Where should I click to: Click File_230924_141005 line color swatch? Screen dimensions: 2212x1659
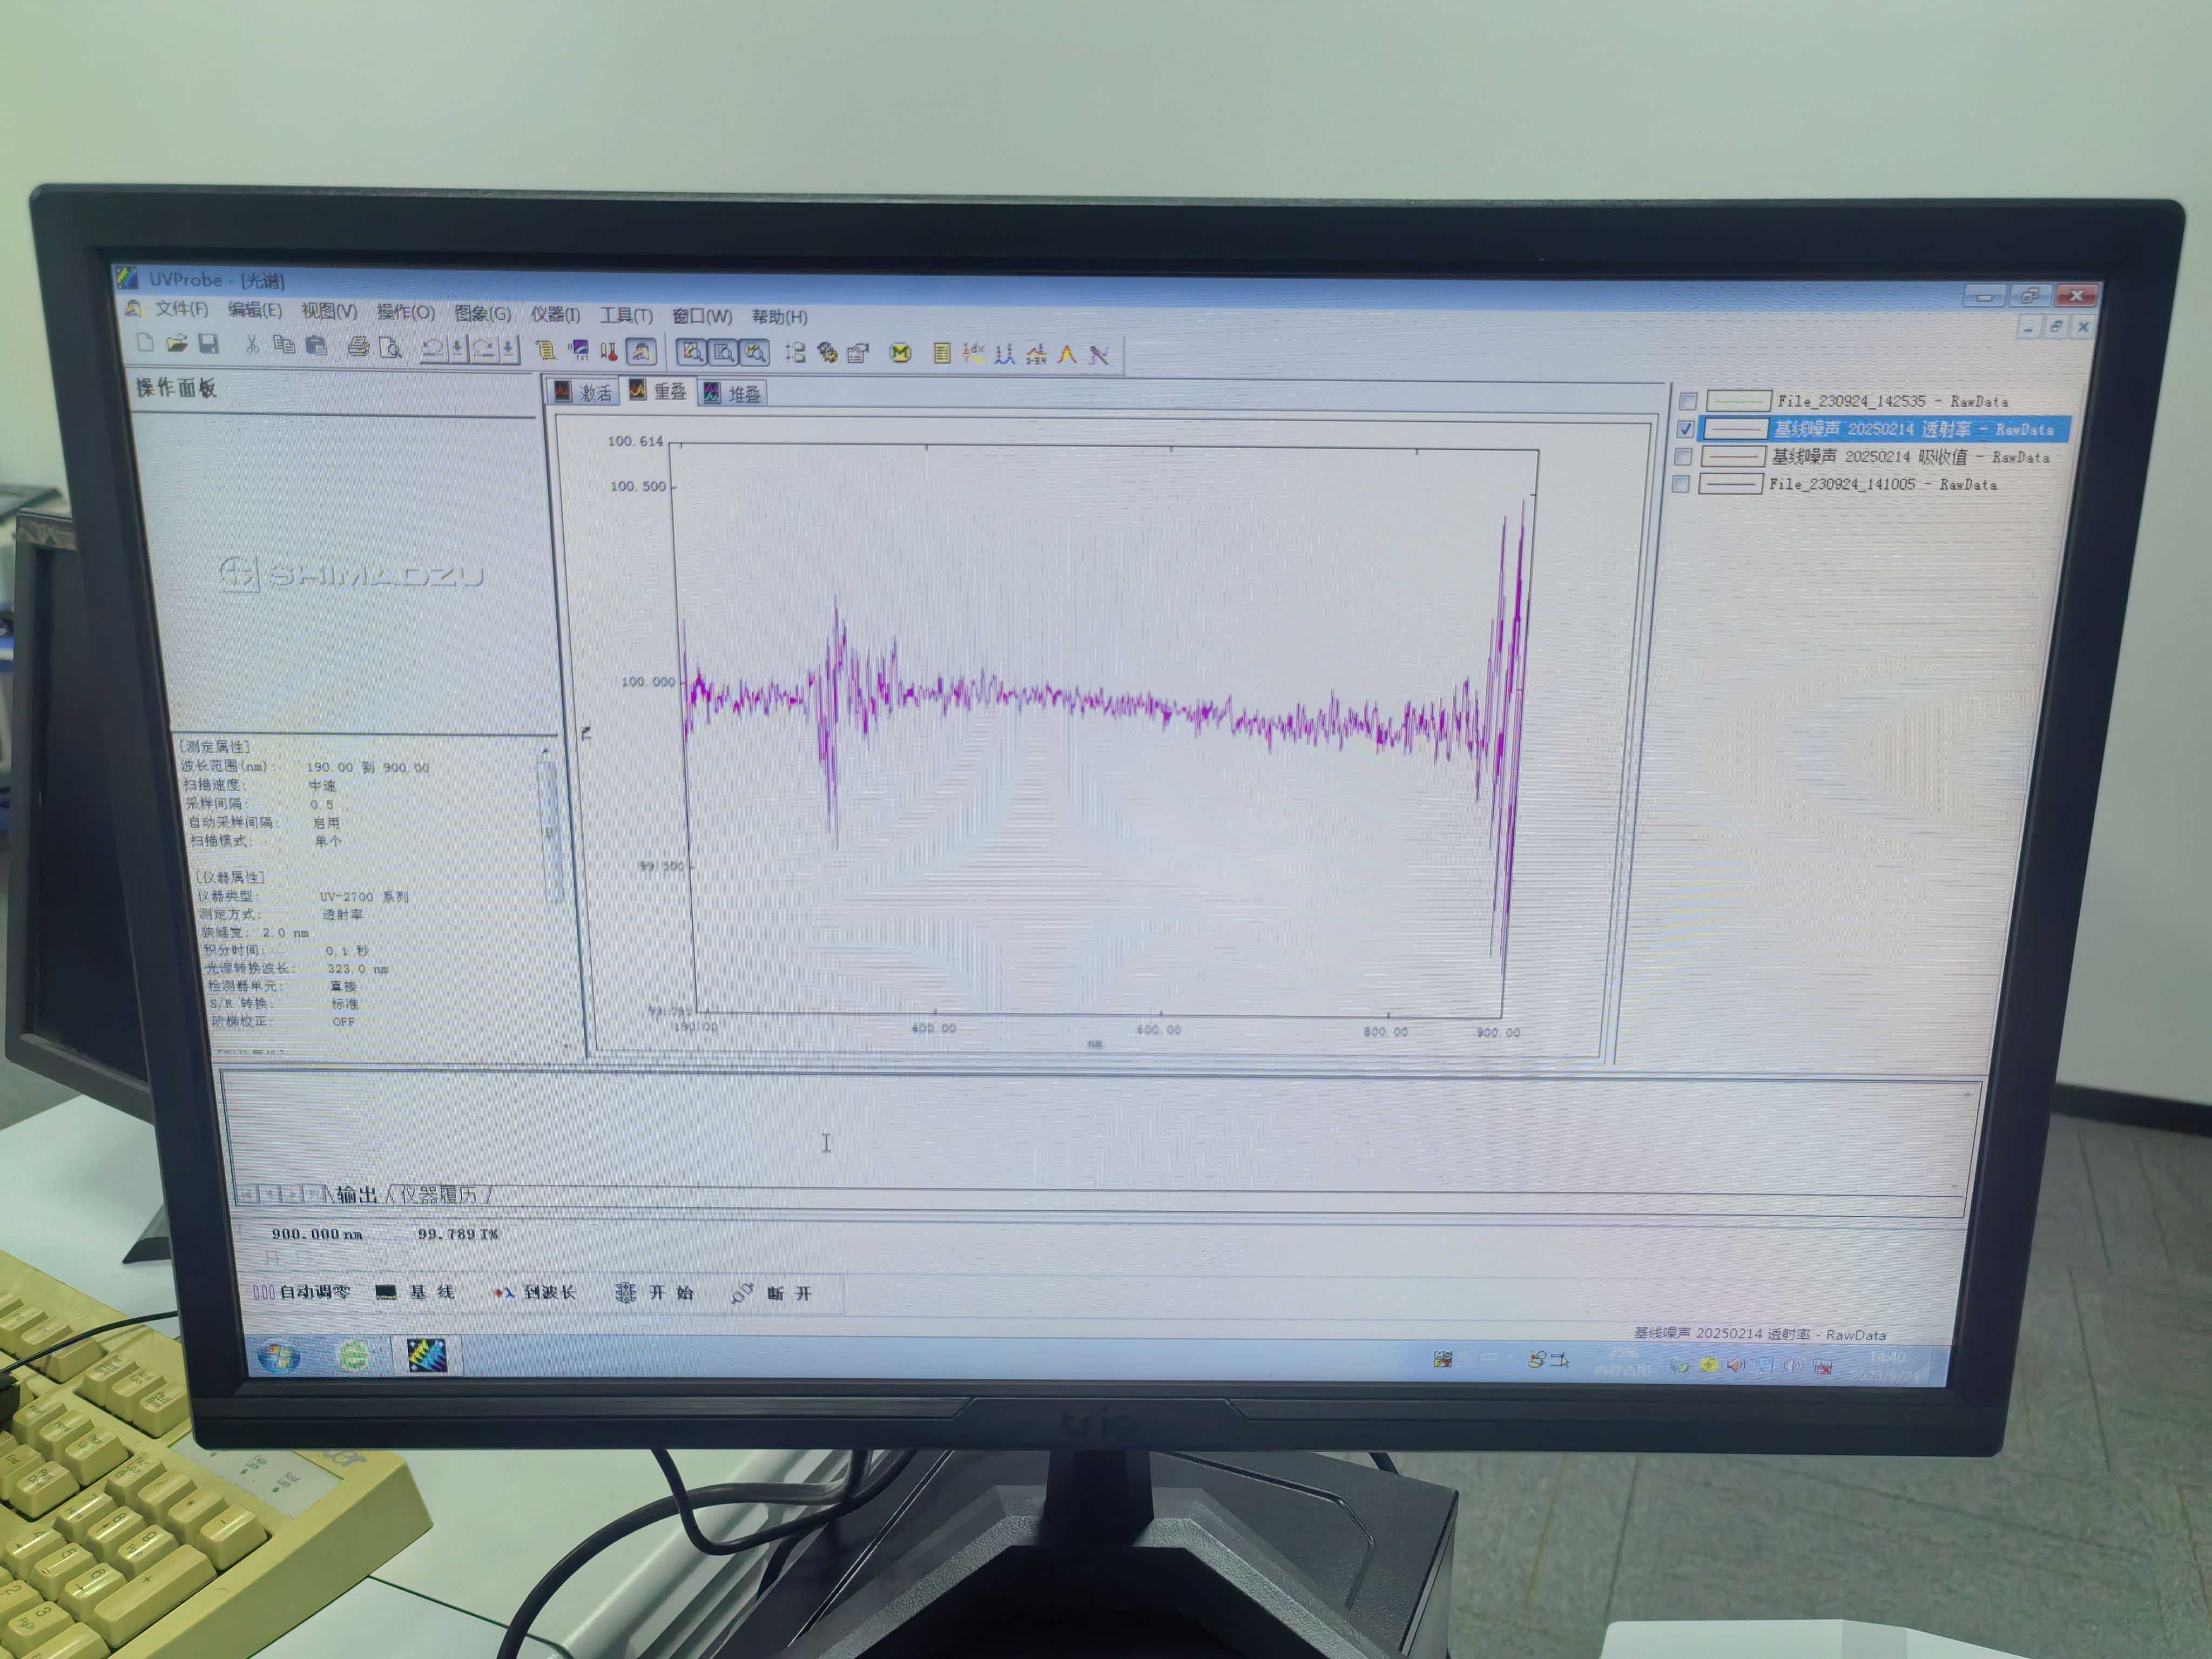click(x=1730, y=484)
